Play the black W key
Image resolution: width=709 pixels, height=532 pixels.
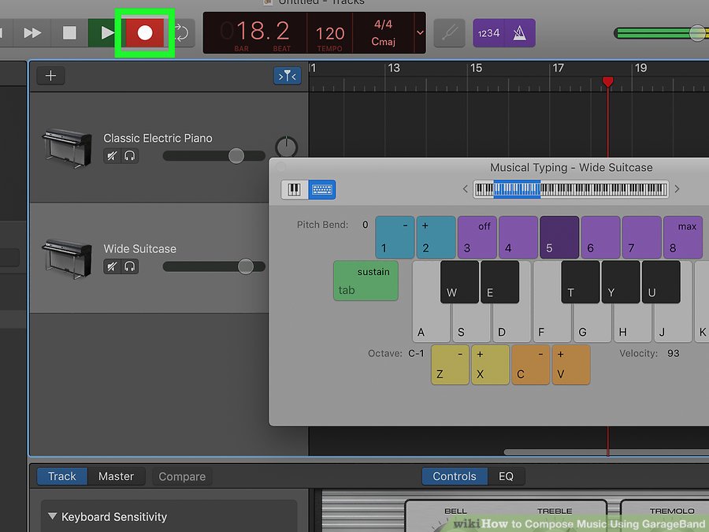(x=459, y=281)
